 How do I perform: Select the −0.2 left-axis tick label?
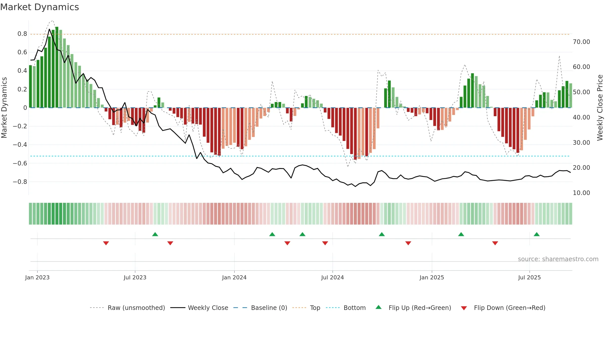coord(20,126)
